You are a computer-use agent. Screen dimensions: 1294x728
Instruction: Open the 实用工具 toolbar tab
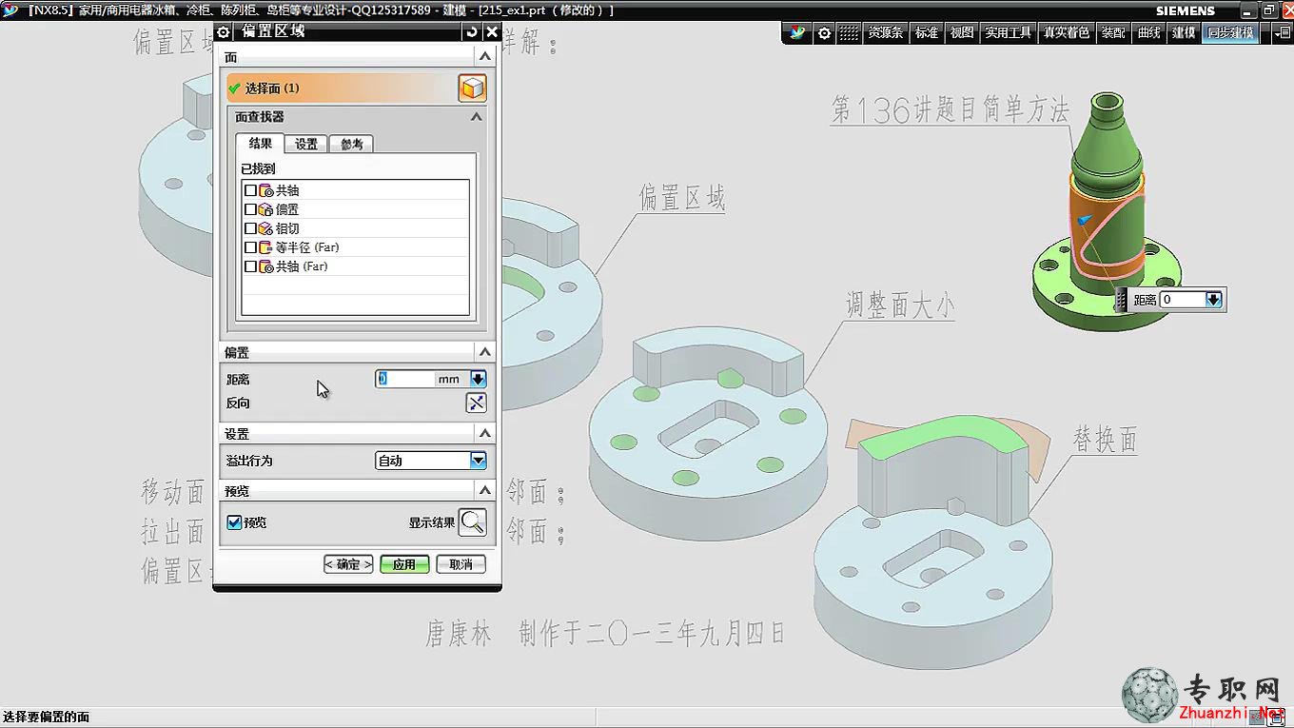1009,32
